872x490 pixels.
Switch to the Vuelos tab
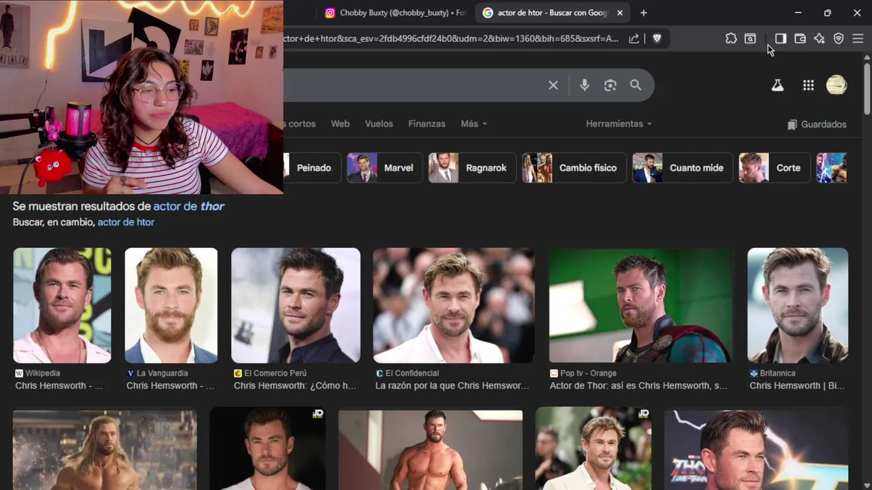pos(379,124)
